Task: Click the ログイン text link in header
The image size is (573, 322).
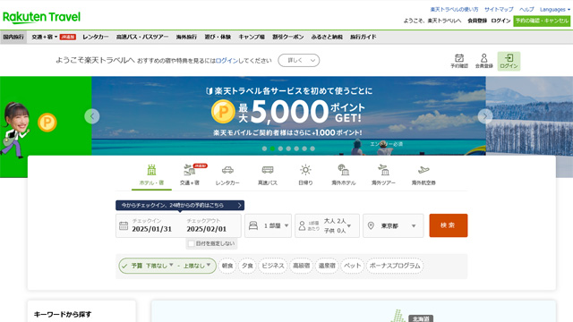Action: coord(500,21)
